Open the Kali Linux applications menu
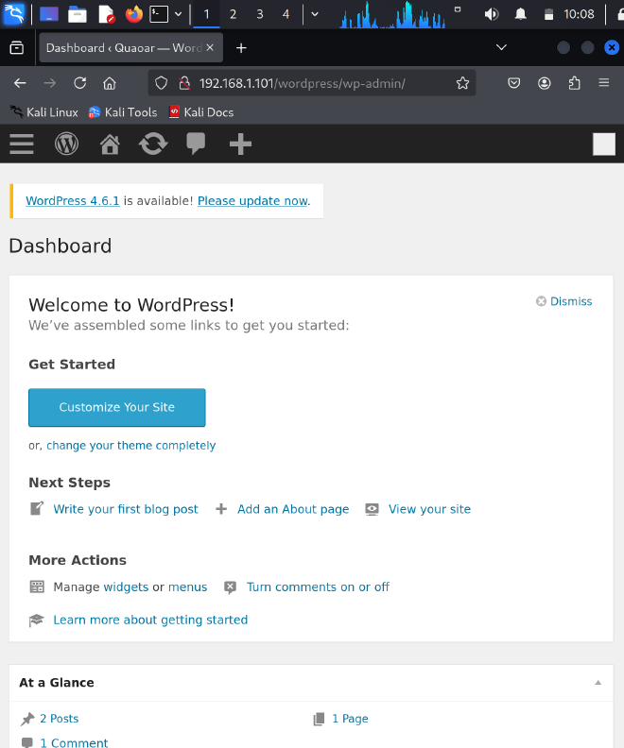The image size is (624, 748). point(14,14)
